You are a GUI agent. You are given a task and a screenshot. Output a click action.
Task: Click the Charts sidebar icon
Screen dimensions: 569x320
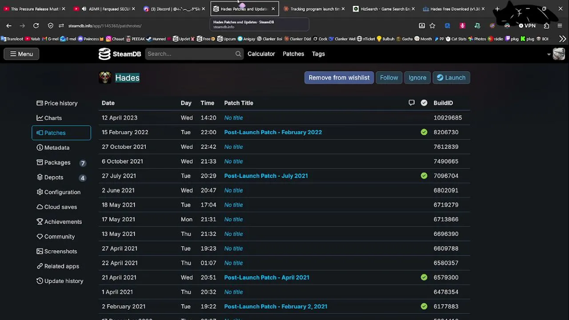click(40, 118)
